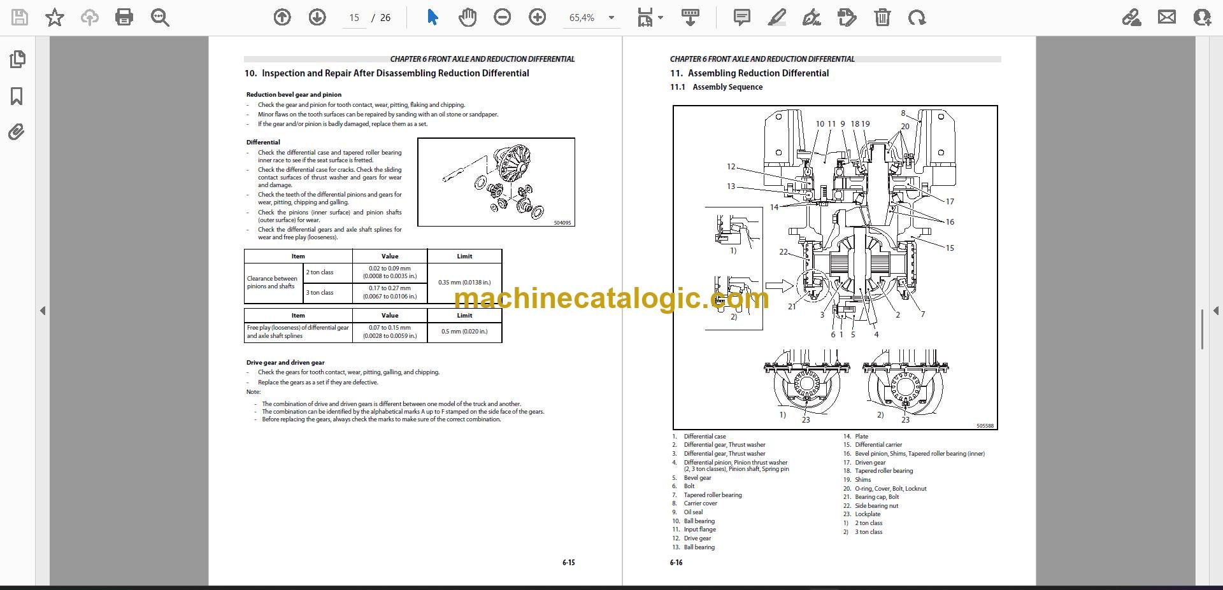Go to the next page with the down arrow

pos(317,18)
